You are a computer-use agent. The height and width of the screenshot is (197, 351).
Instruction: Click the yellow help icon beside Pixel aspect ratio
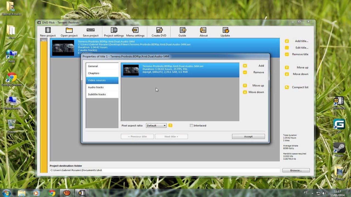click(x=170, y=125)
